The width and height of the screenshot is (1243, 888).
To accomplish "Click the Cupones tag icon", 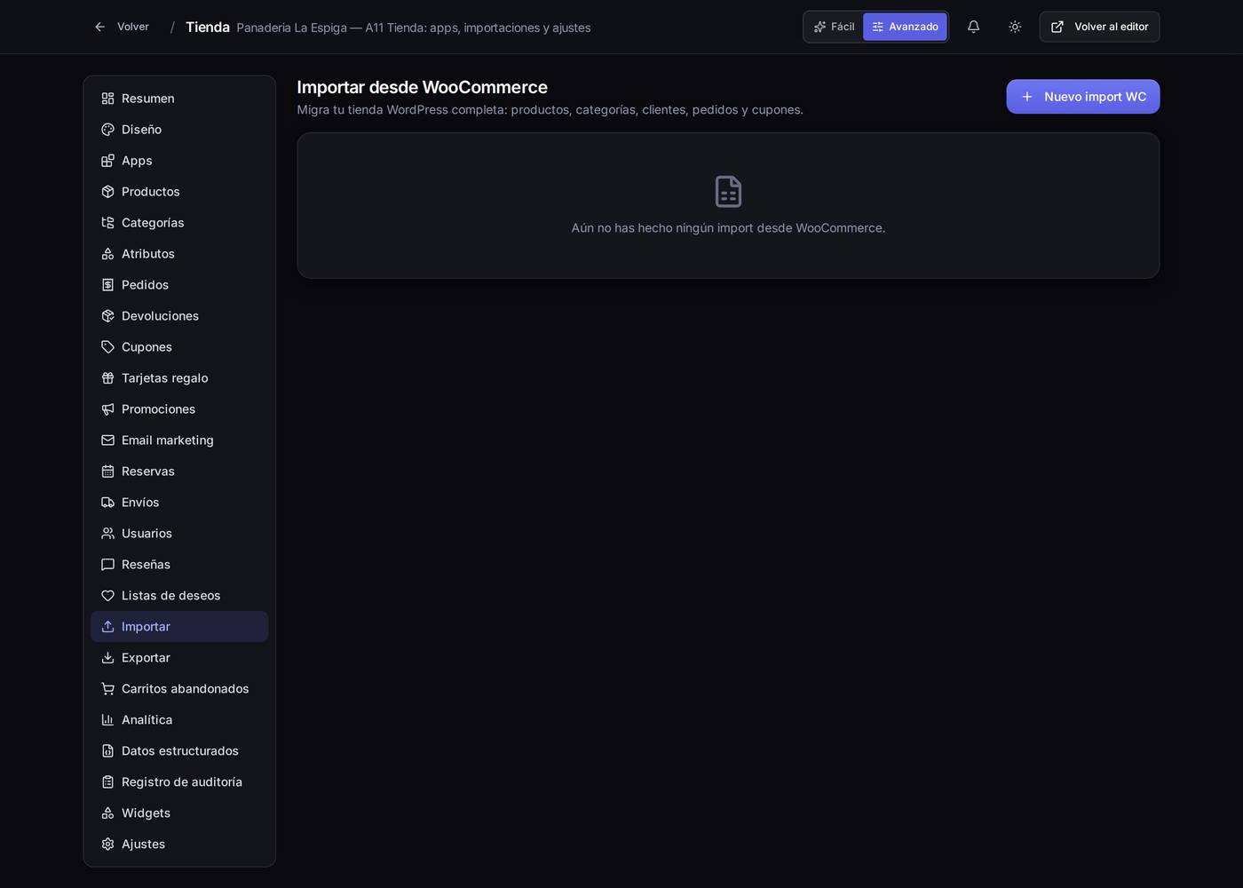I will [107, 347].
